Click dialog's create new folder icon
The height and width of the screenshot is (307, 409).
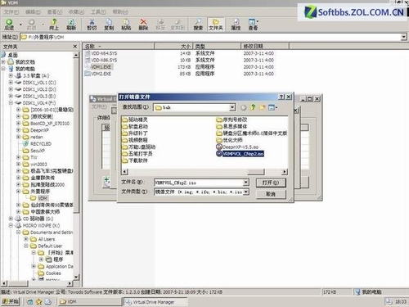[x=262, y=107]
